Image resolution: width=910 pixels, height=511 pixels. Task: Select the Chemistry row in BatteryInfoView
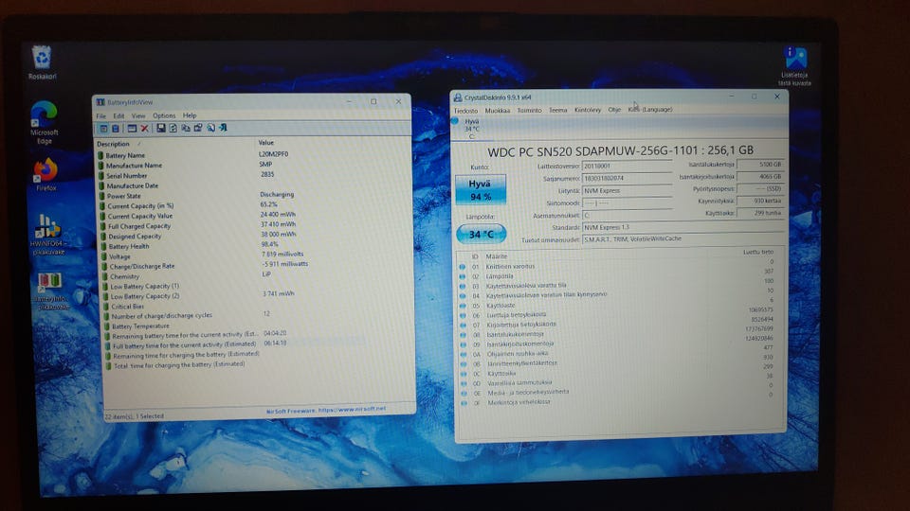coord(255,275)
